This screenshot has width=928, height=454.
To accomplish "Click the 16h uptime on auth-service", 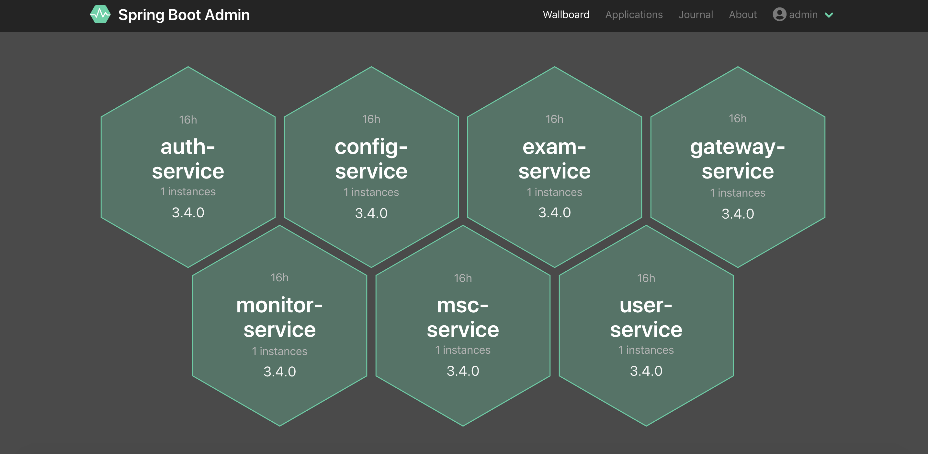I will point(188,119).
